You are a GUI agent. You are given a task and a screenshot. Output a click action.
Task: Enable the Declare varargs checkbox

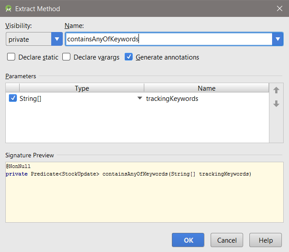[66, 57]
